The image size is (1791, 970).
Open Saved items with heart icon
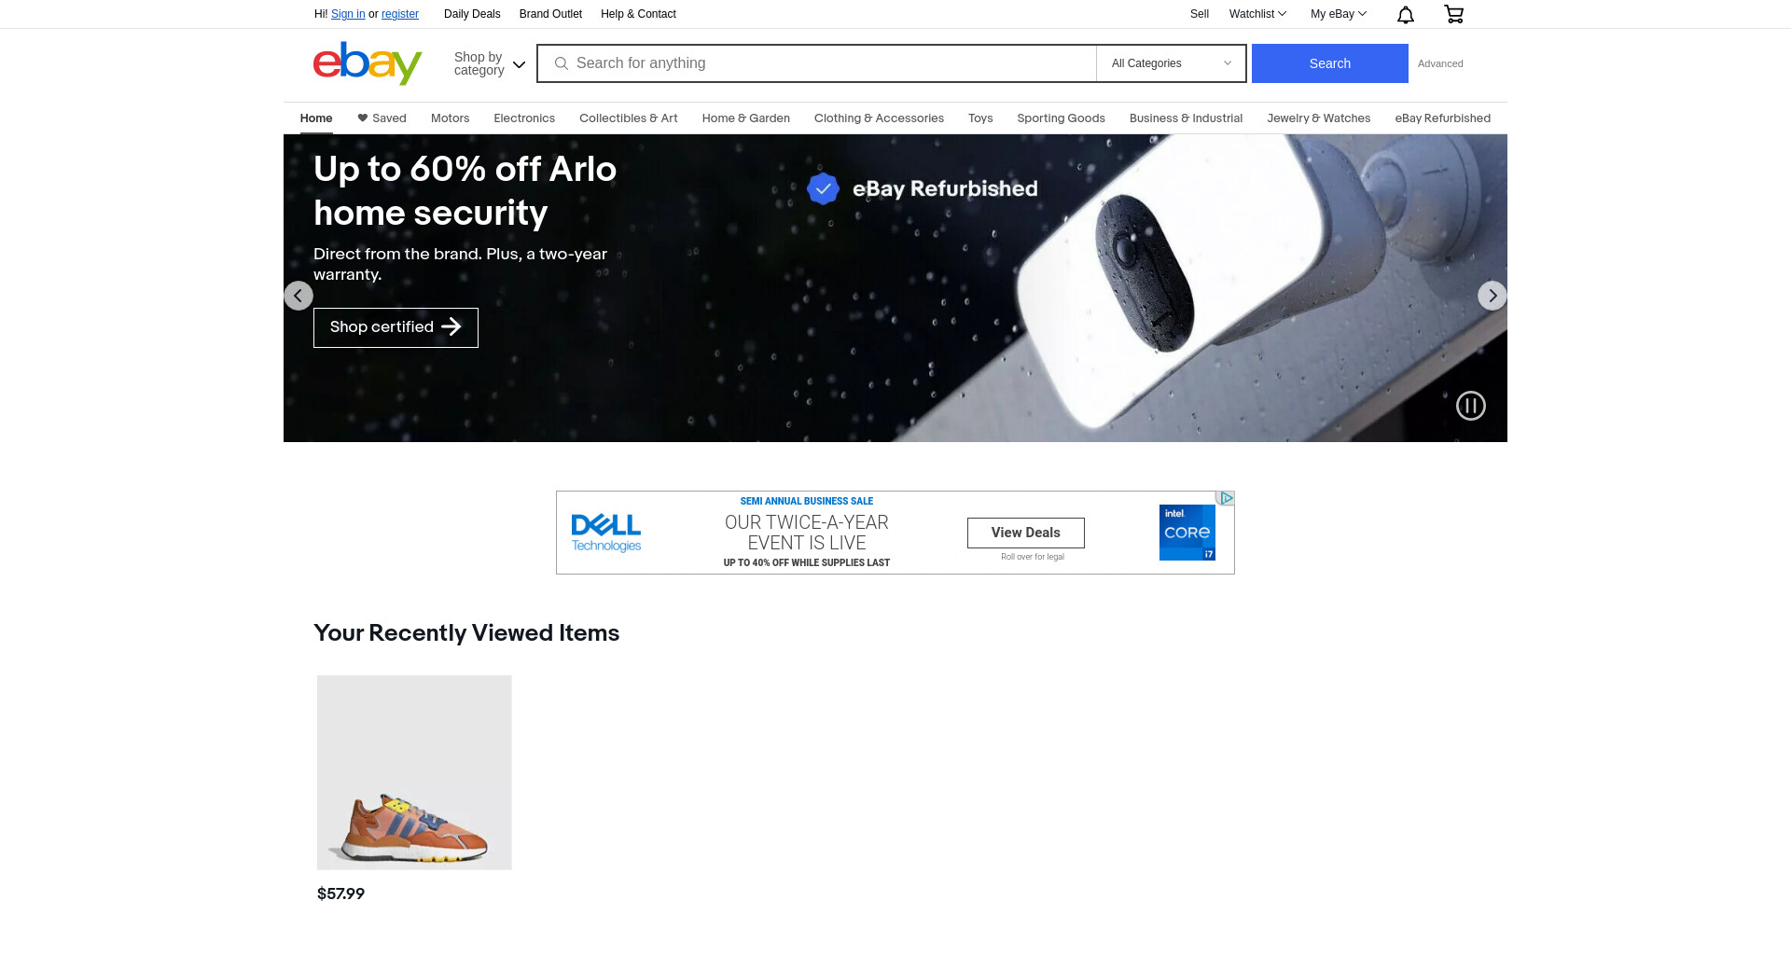coord(382,118)
